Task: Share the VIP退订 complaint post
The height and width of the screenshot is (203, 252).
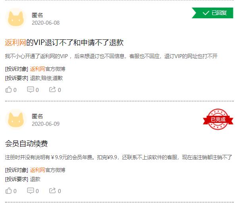Action: click(x=55, y=90)
